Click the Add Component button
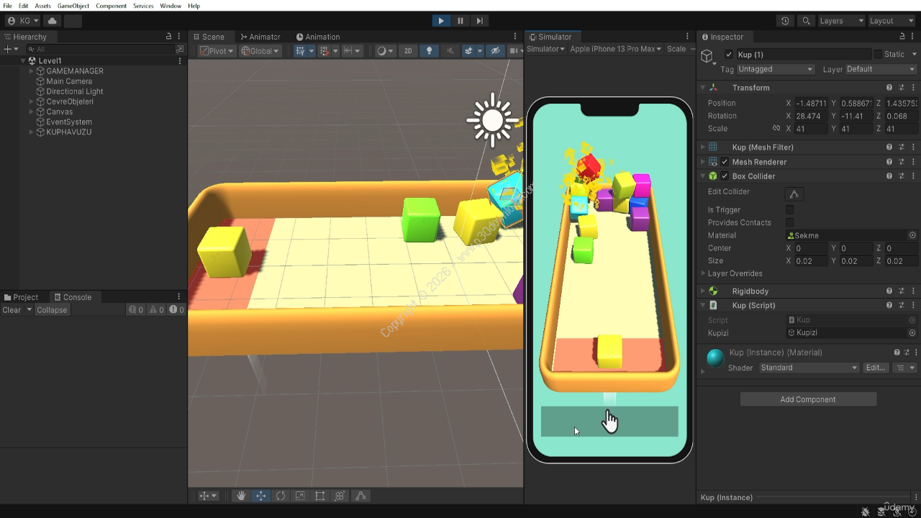The height and width of the screenshot is (518, 921). [808, 399]
